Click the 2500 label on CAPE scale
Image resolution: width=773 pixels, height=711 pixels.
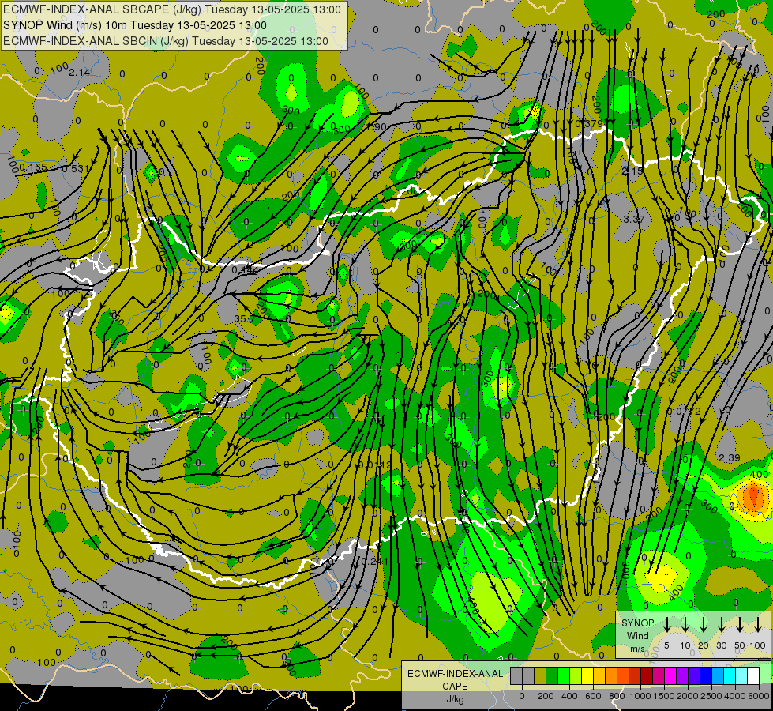coord(711,696)
